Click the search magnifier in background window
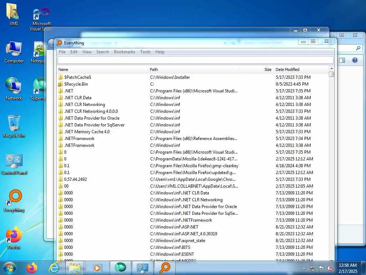The width and height of the screenshot is (366, 275). (358, 48)
